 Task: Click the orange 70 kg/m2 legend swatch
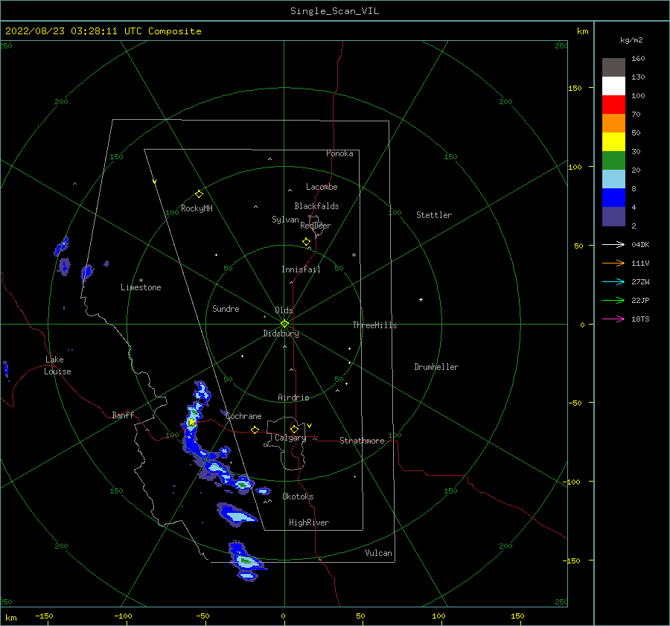coord(613,124)
